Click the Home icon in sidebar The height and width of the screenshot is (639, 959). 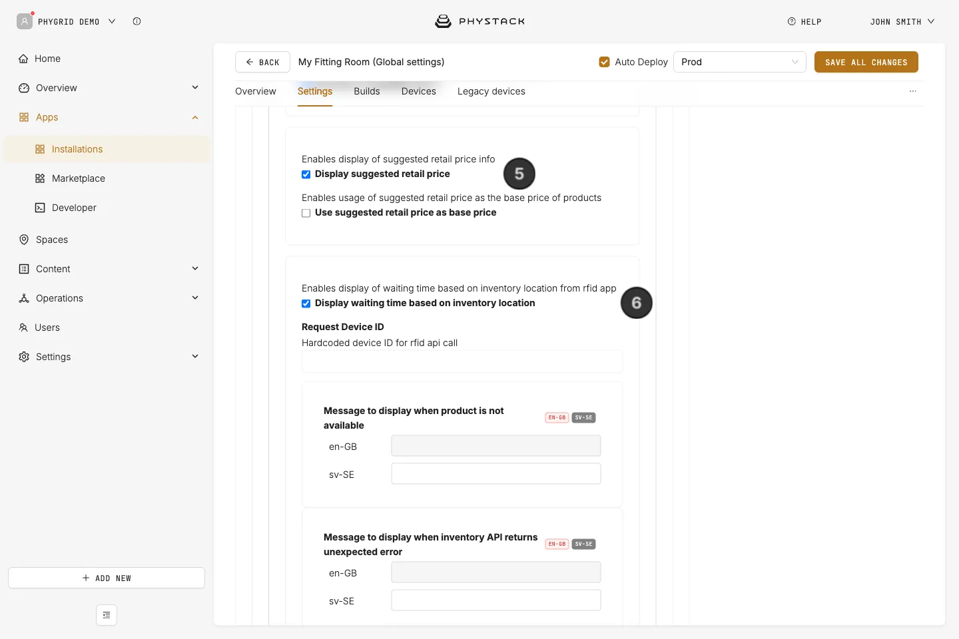pyautogui.click(x=24, y=59)
